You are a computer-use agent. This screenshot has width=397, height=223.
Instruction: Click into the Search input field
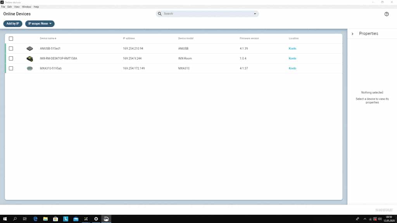click(x=207, y=14)
